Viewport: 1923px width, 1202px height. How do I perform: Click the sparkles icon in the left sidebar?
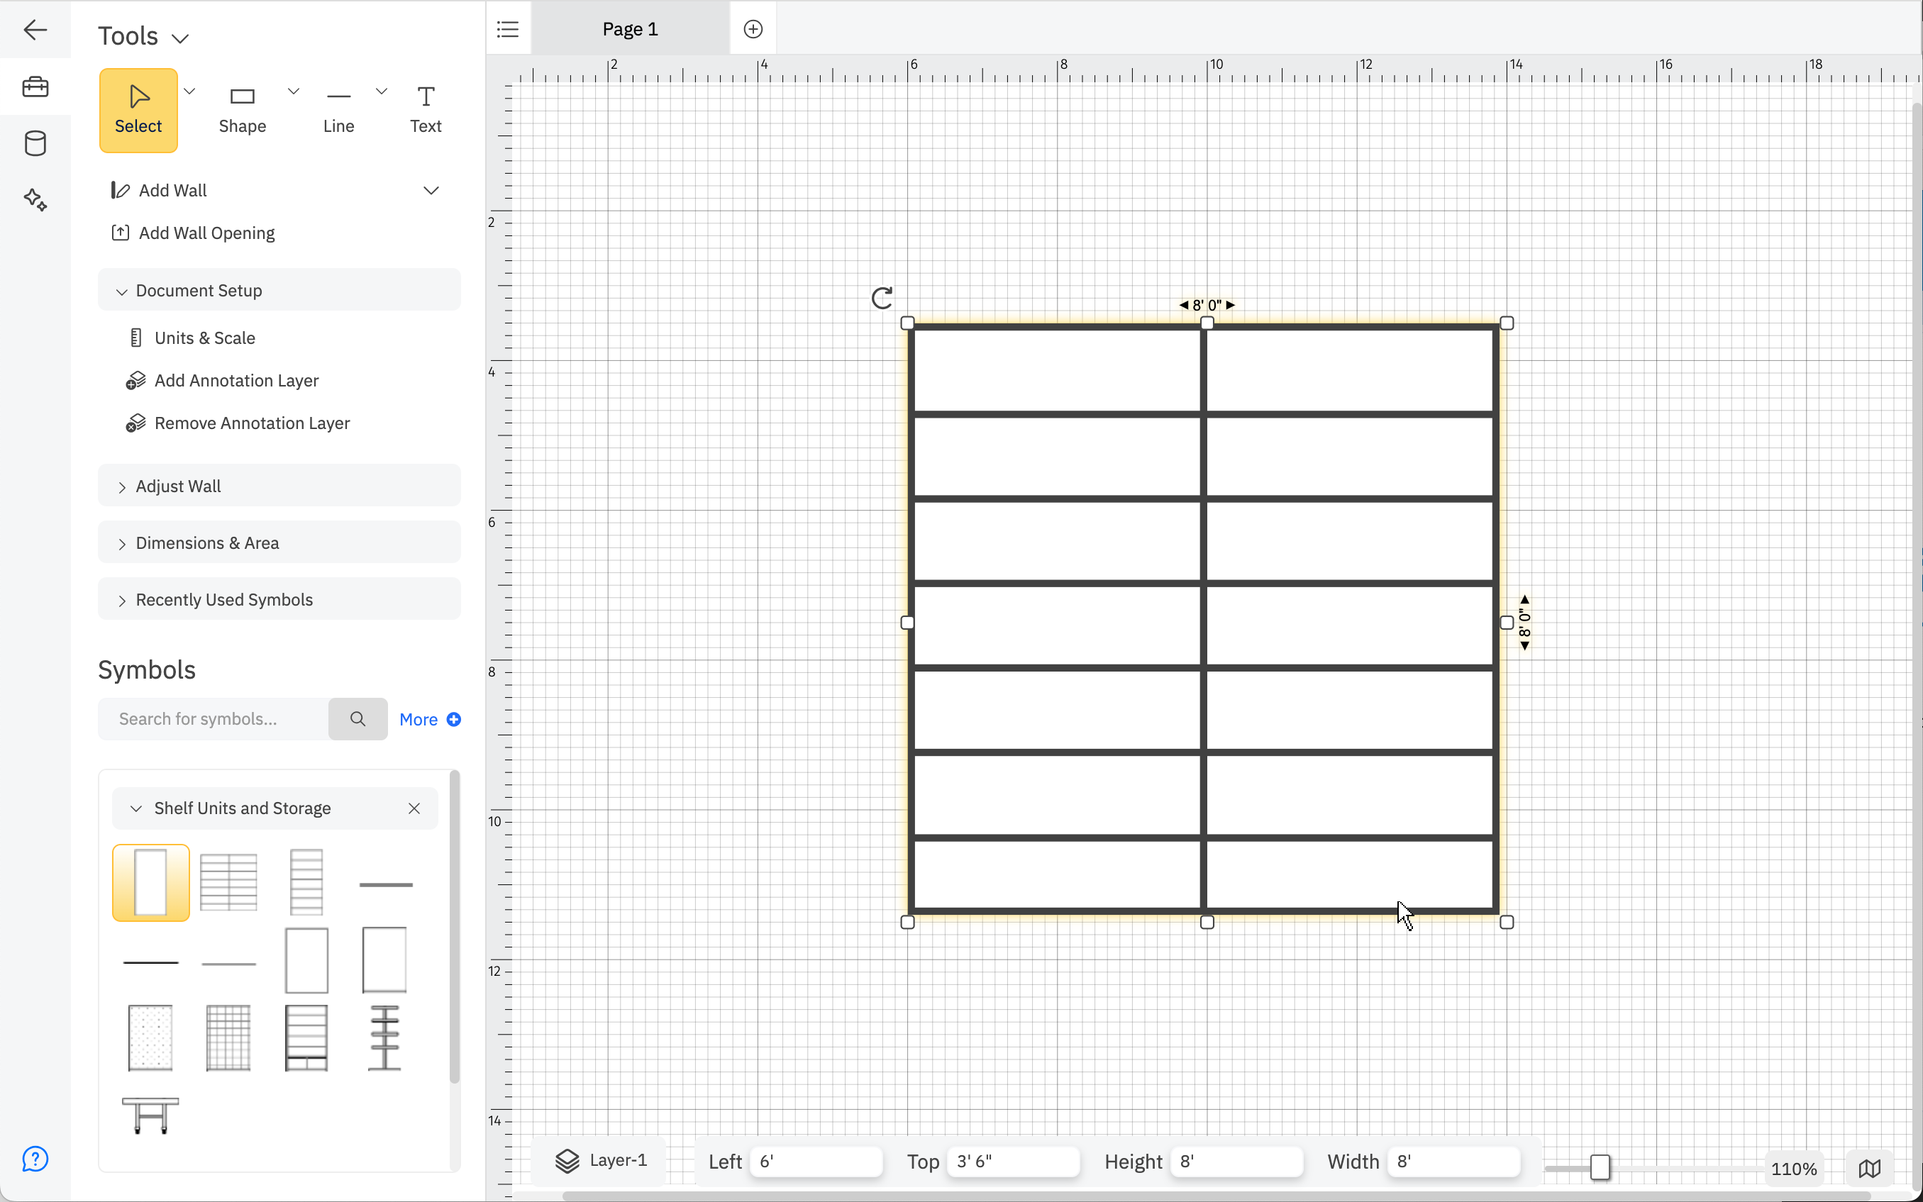point(35,200)
